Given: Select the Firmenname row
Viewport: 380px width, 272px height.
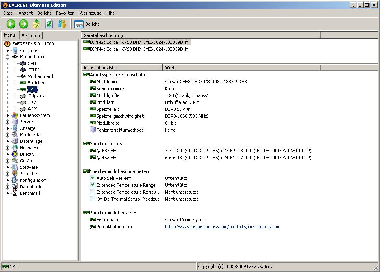Looking at the screenshot, I should (148, 220).
